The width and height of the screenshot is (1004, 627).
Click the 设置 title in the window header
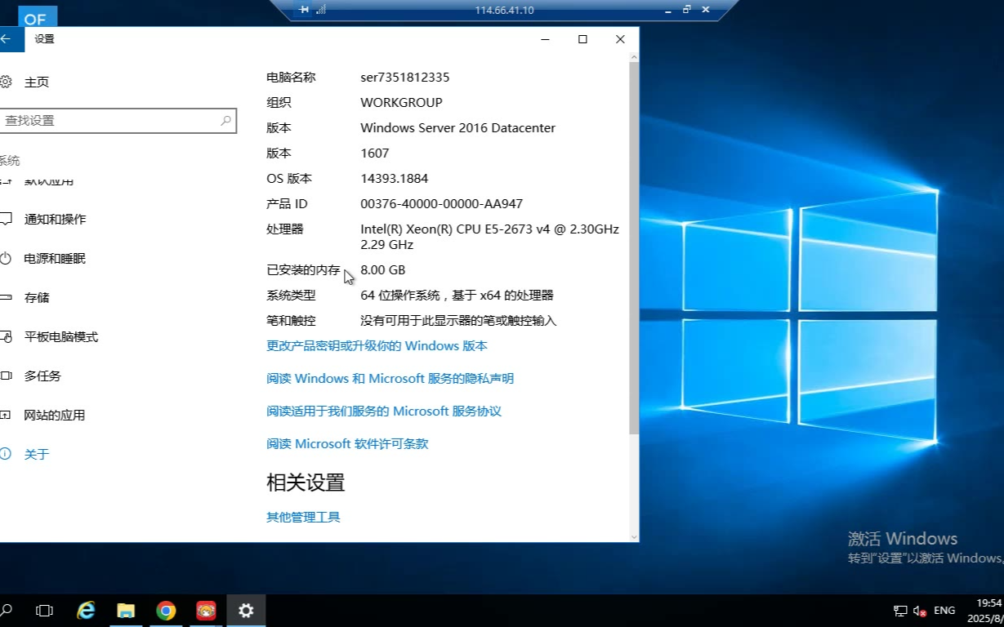coord(44,39)
